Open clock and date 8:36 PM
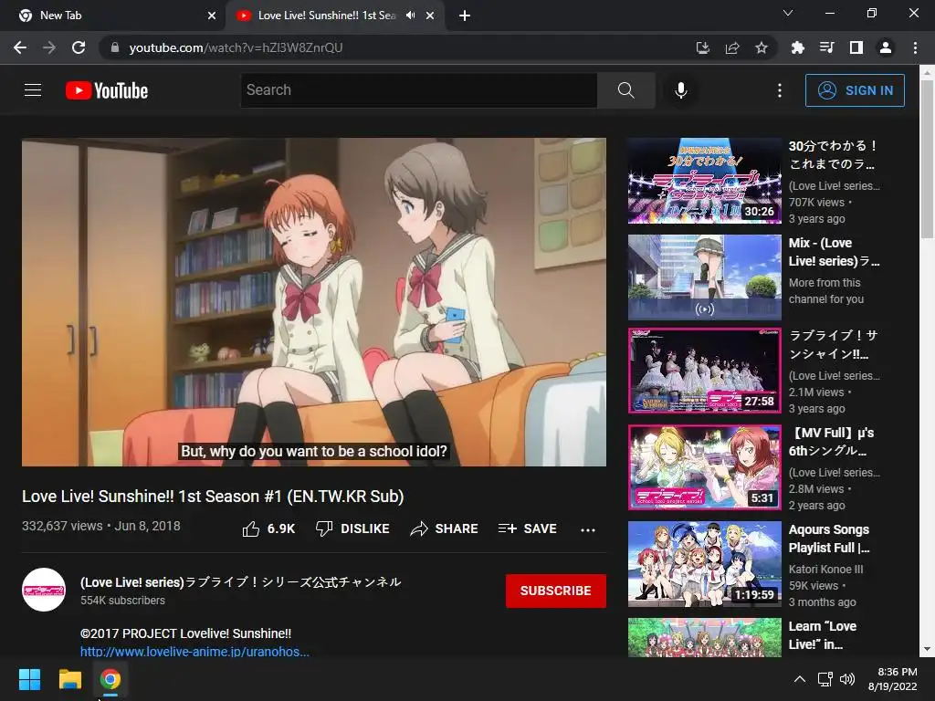 pyautogui.click(x=892, y=679)
